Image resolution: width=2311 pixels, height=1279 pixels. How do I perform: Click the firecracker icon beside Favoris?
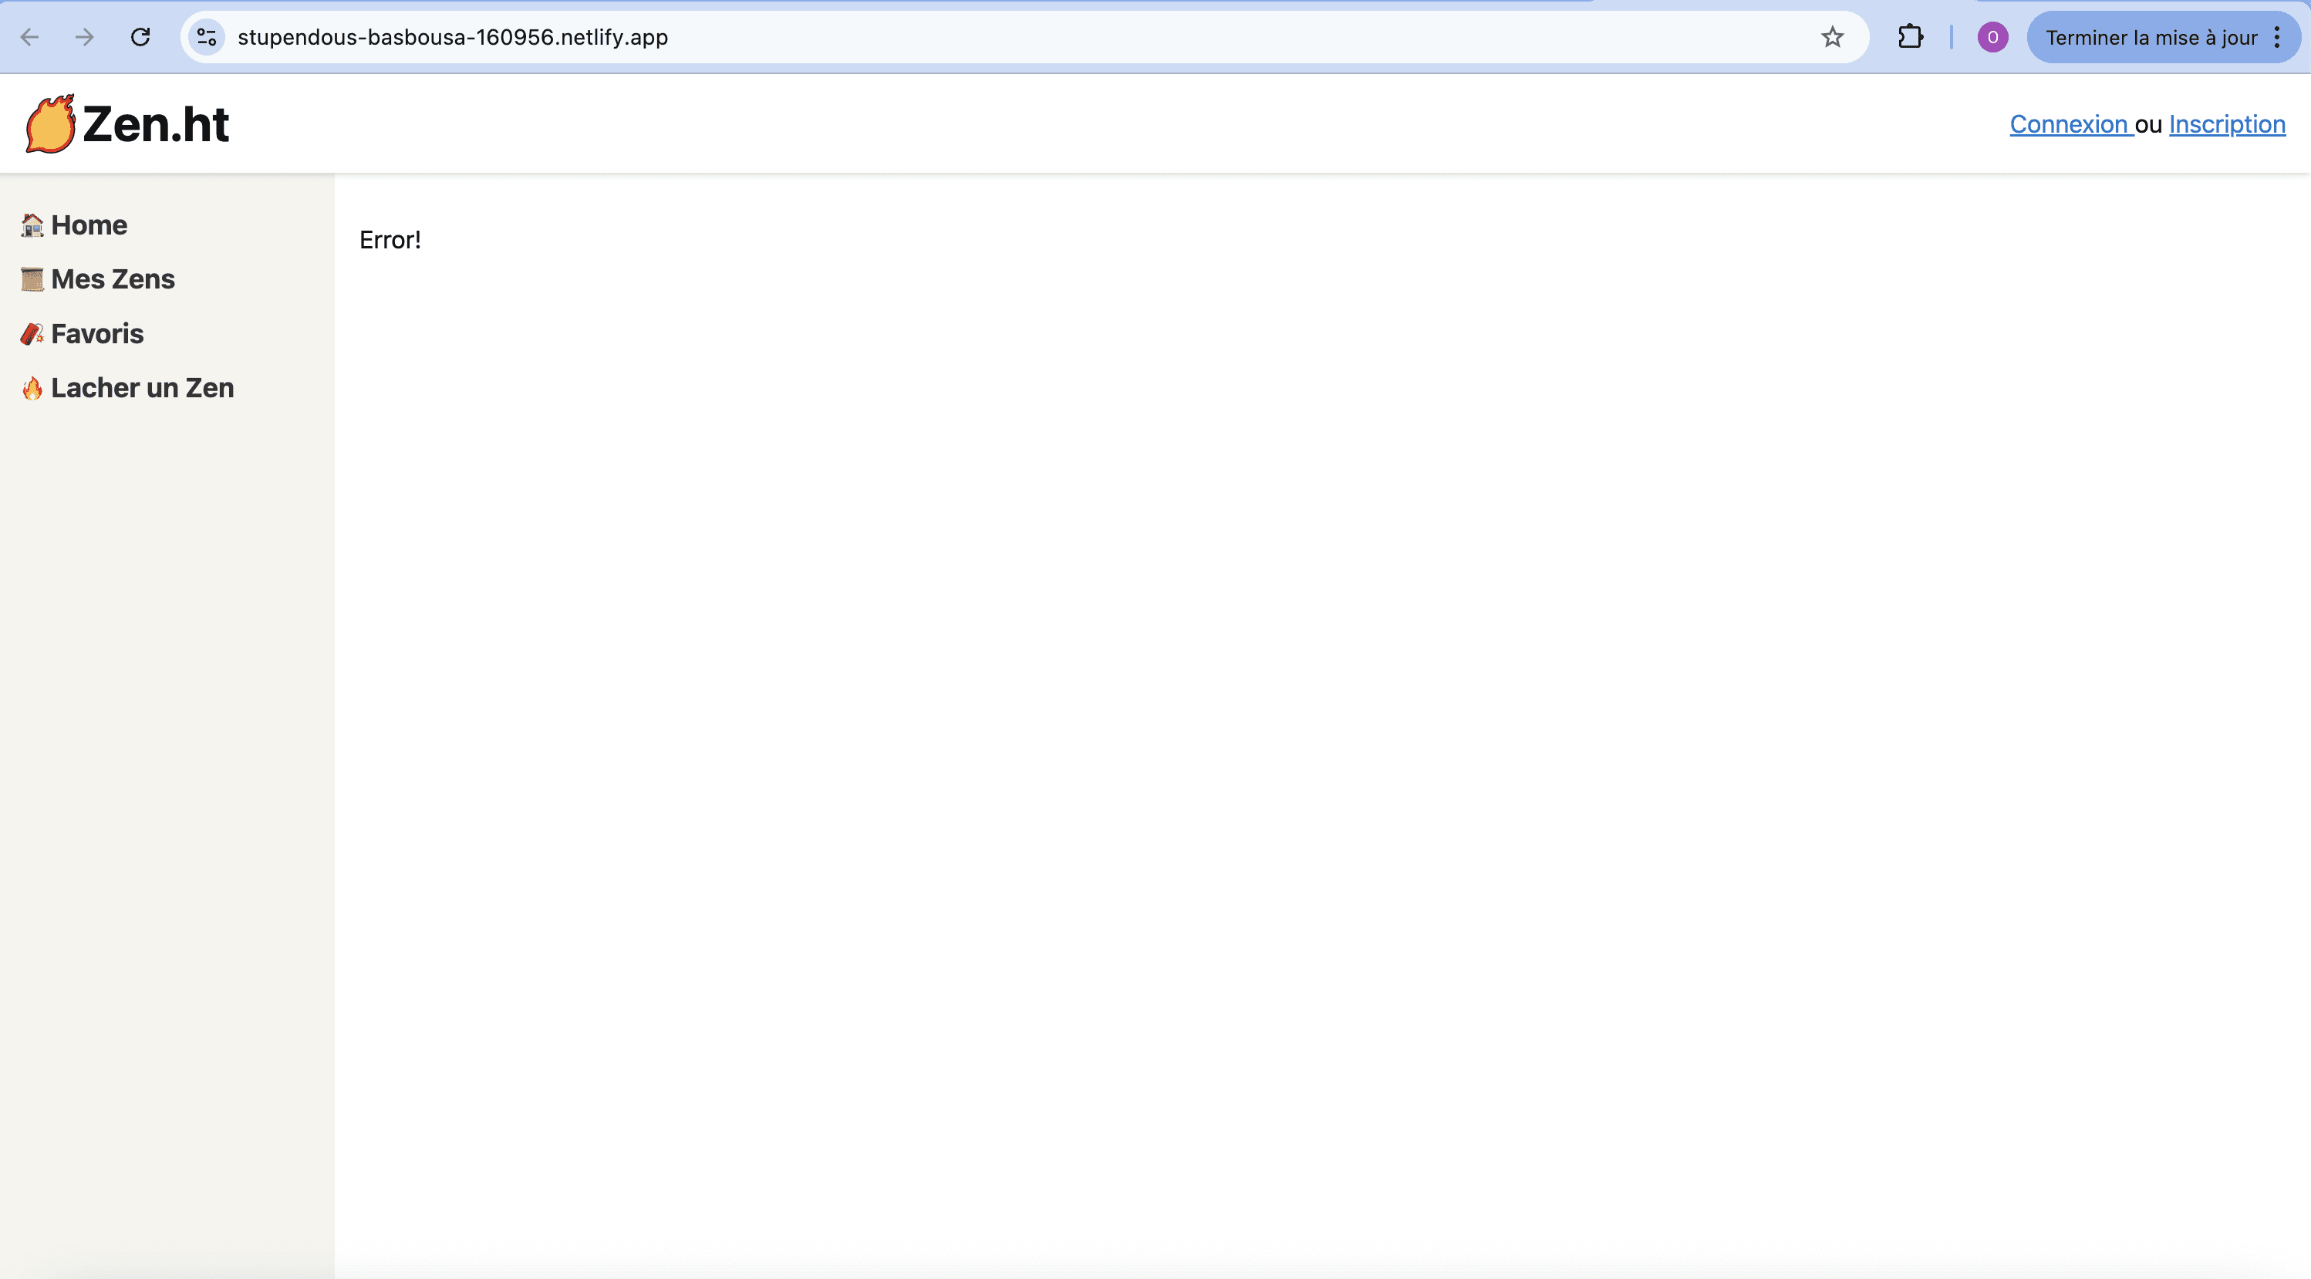pos(32,335)
